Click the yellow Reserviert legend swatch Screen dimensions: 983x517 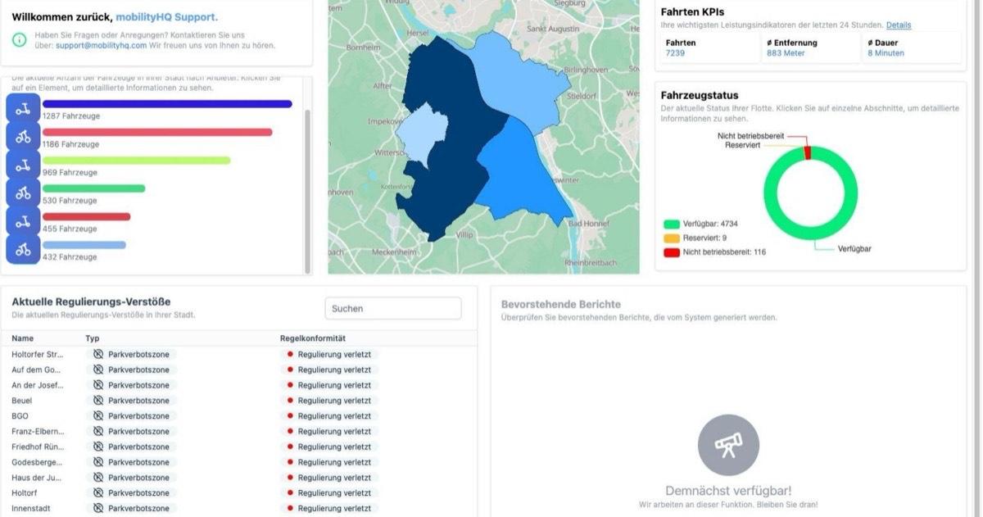(x=672, y=238)
